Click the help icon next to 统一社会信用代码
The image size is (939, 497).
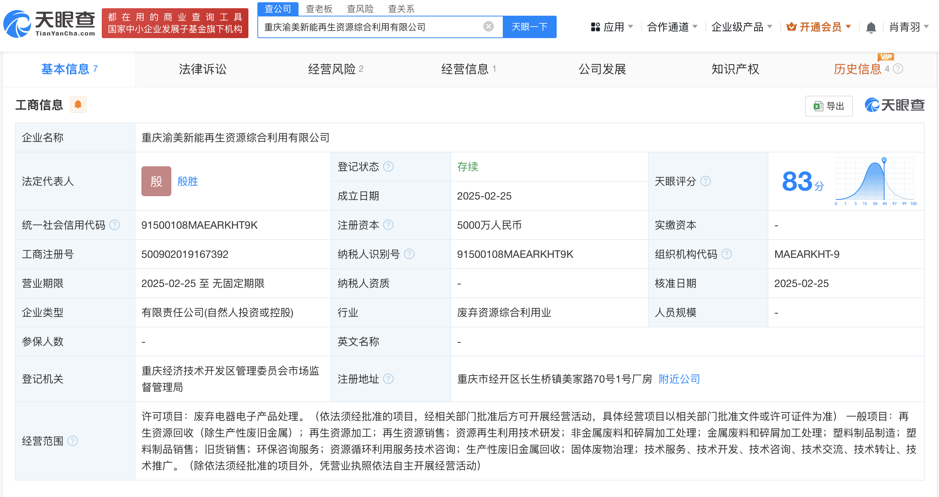[x=115, y=225]
